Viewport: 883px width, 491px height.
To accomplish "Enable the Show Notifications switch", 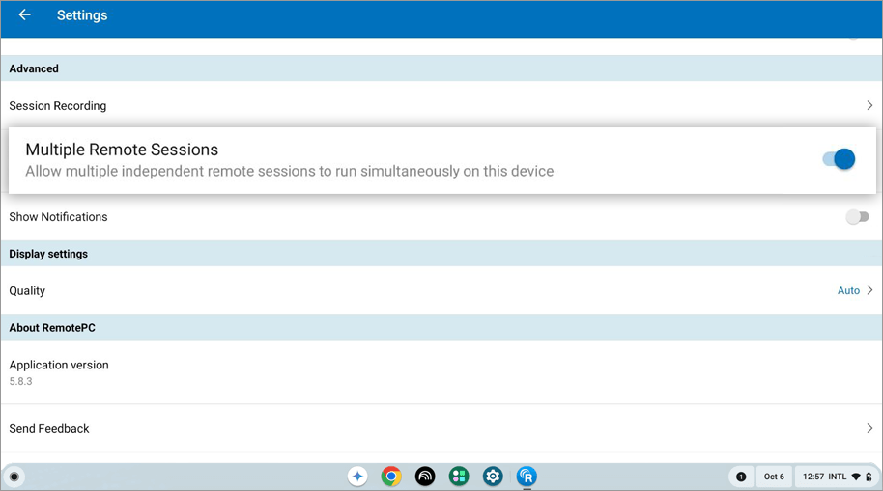I will [x=857, y=216].
